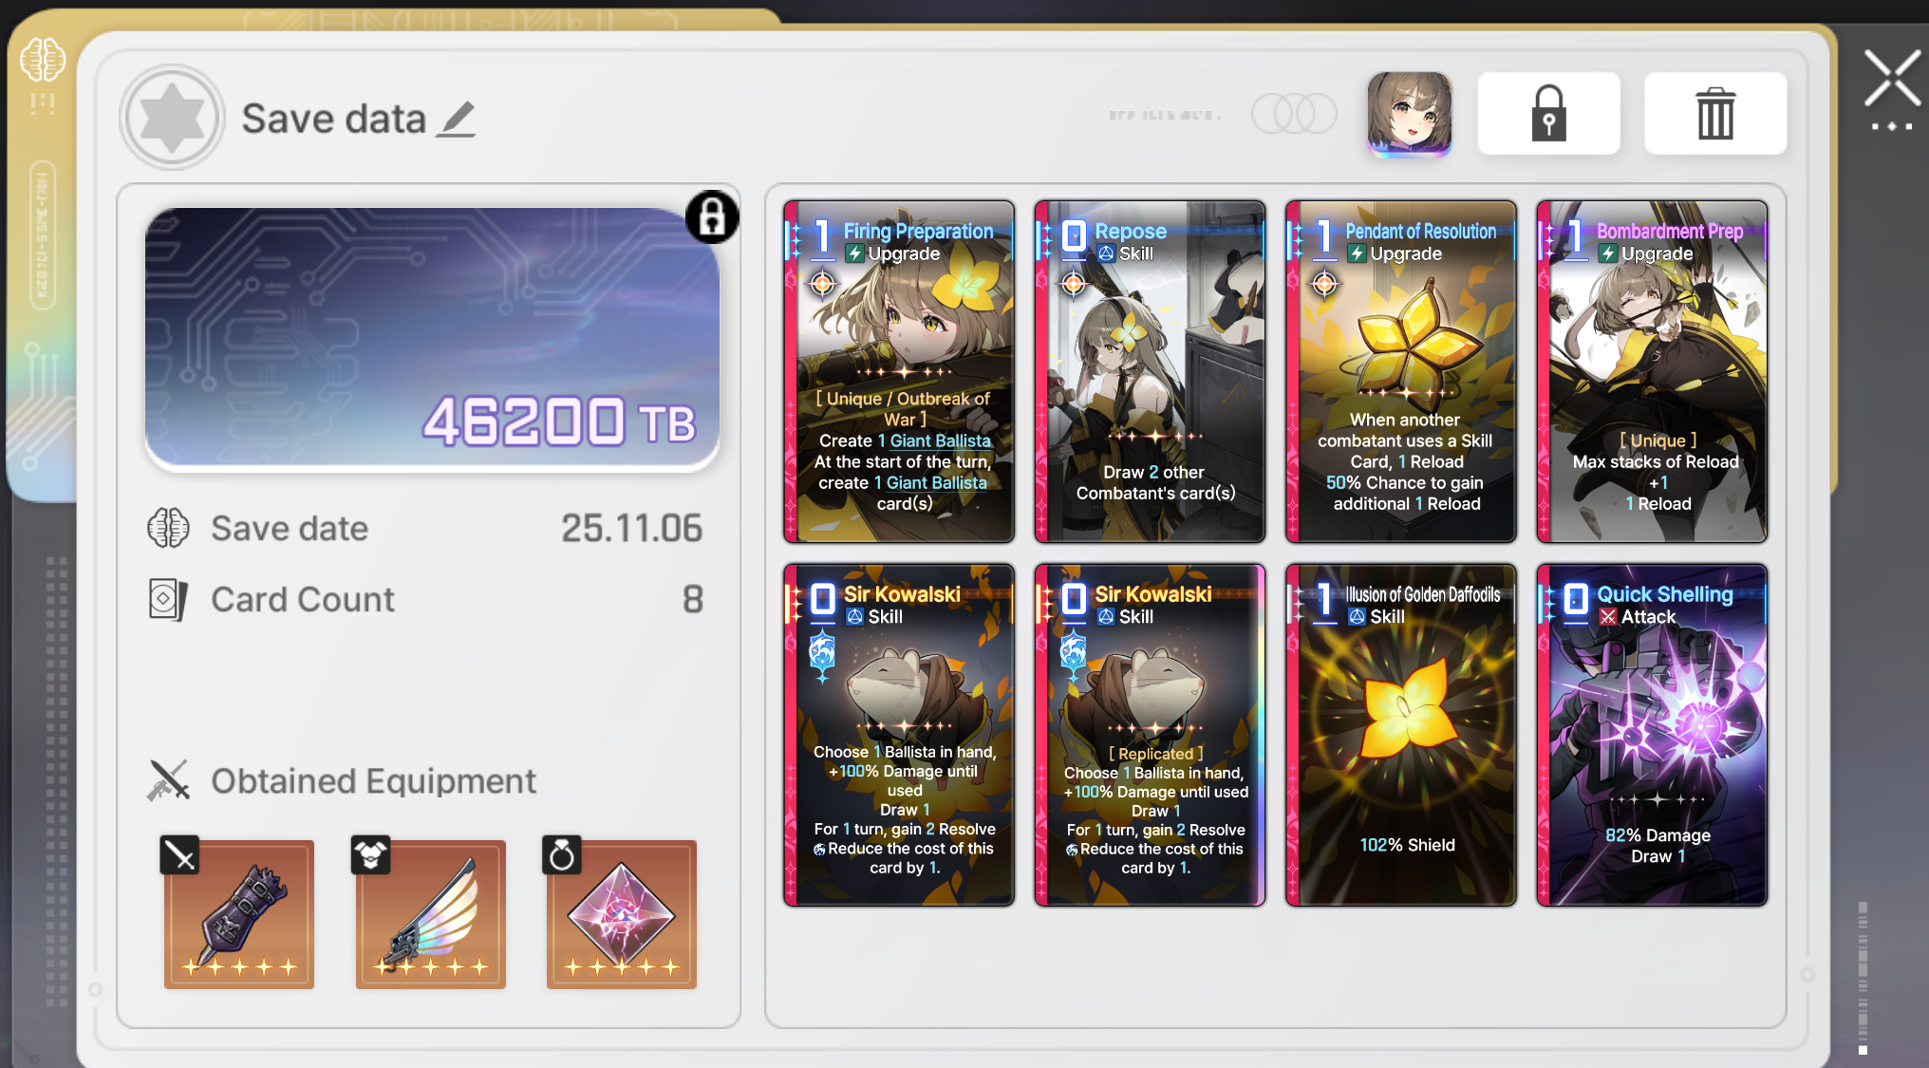The height and width of the screenshot is (1068, 1929).
Task: Click the 46200 TB save data banner
Action: click(432, 338)
